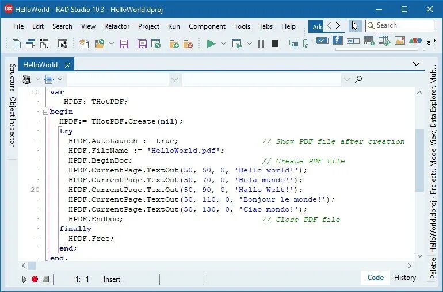The width and height of the screenshot is (443, 292).
Task: Click the Trace Into step icon
Action: click(x=294, y=44)
